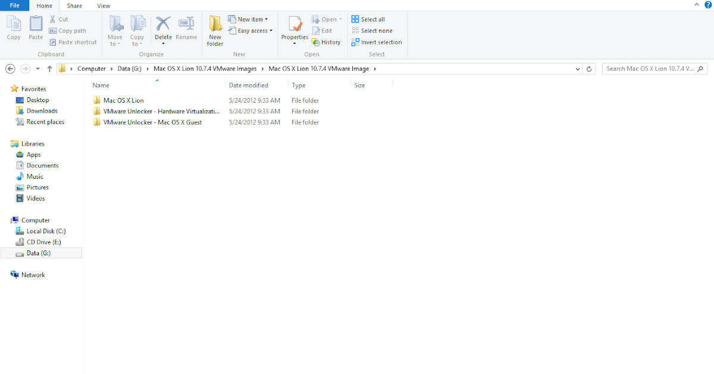714x374 pixels.
Task: Expand the address bar history dropdown
Action: click(x=578, y=69)
